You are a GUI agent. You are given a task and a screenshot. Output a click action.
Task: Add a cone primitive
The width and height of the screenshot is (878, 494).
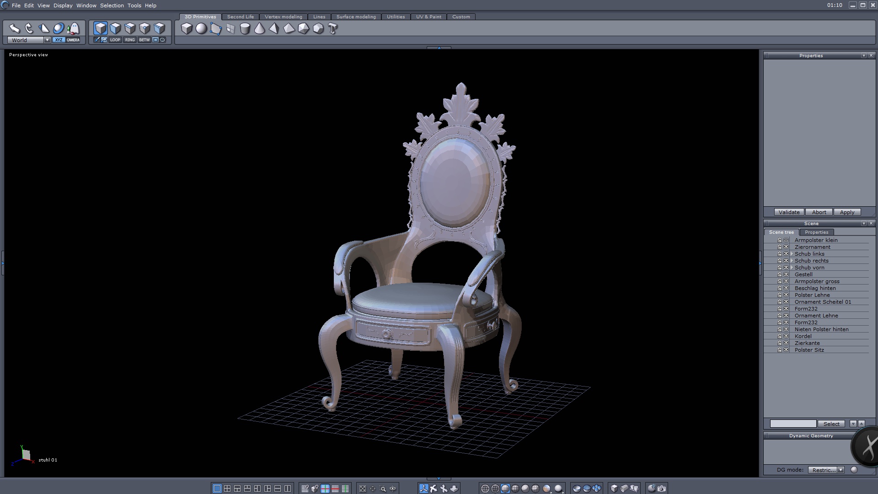click(259, 29)
